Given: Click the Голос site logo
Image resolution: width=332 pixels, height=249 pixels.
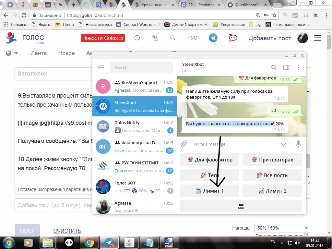Looking at the screenshot, I should [25, 38].
